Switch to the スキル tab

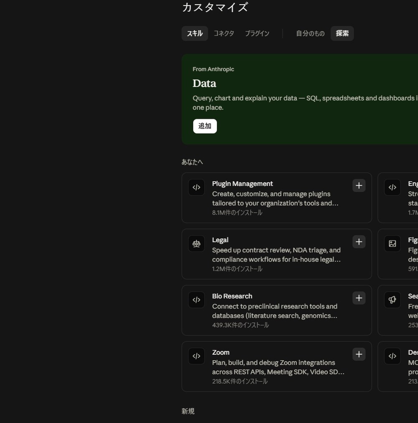coord(195,33)
